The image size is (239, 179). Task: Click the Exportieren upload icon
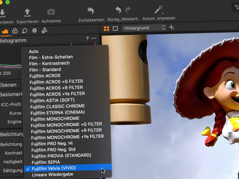(27, 12)
